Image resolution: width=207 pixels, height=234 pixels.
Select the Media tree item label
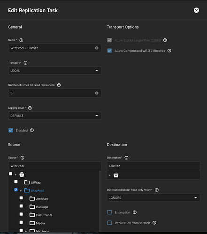point(40,223)
